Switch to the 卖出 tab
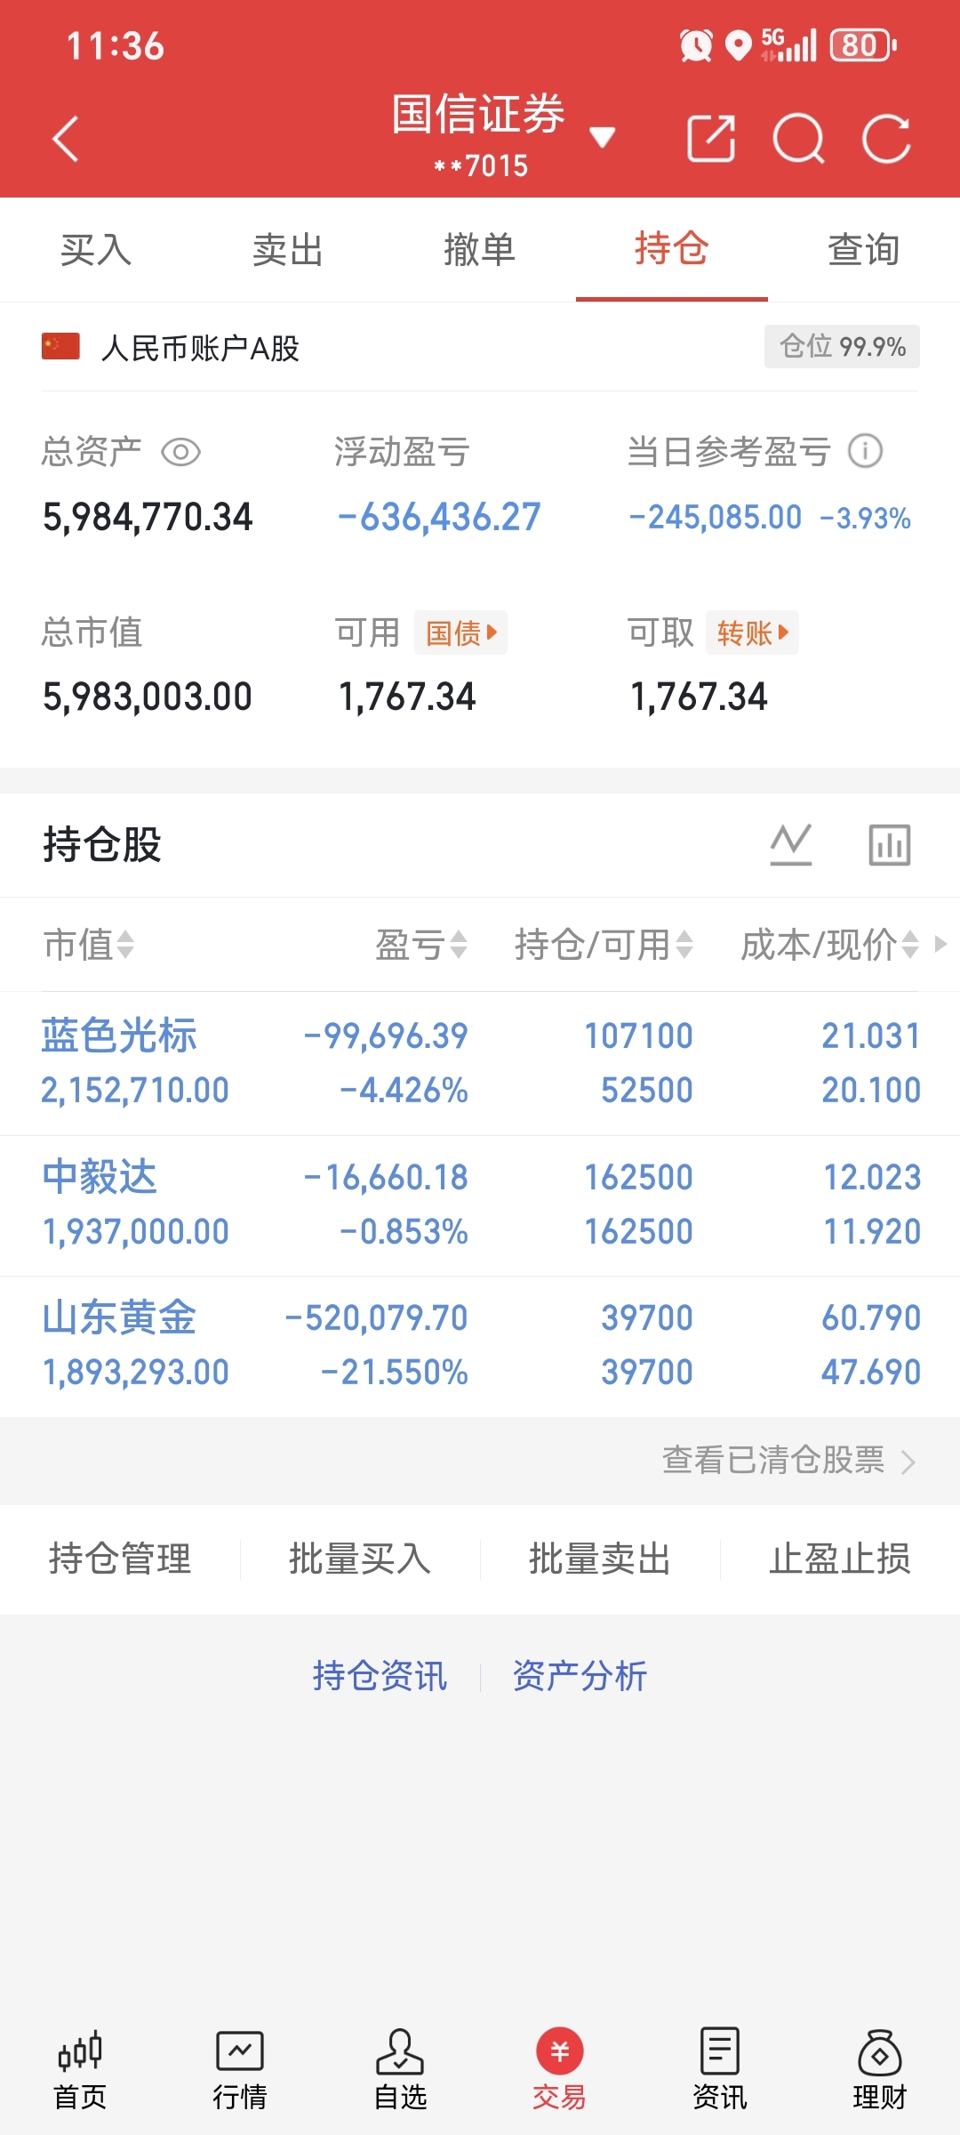Image resolution: width=960 pixels, height=2135 pixels. point(288,250)
